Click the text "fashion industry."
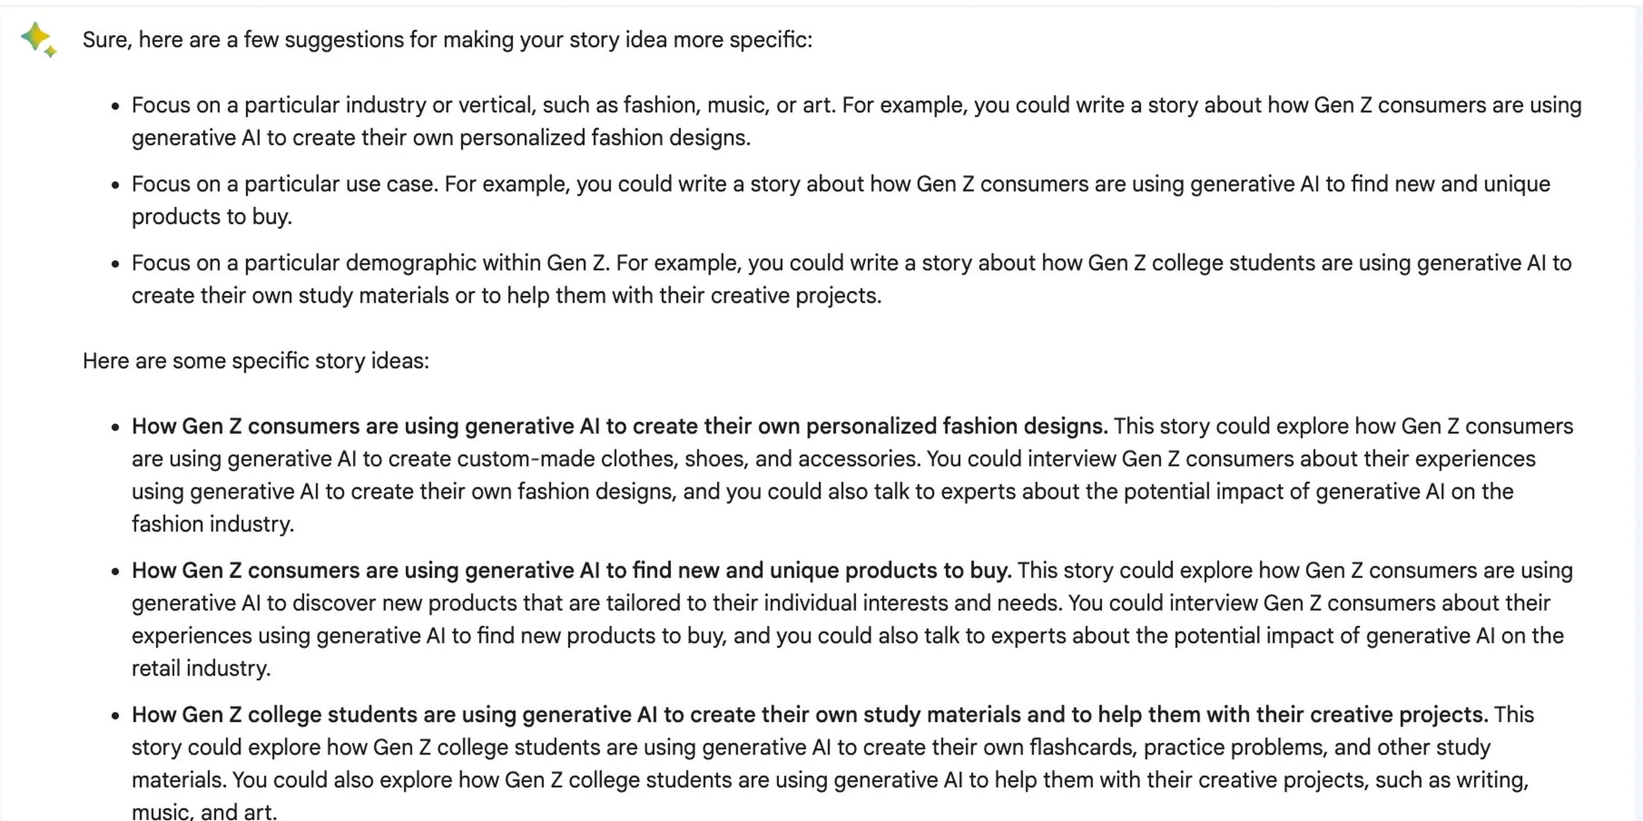 (x=212, y=525)
